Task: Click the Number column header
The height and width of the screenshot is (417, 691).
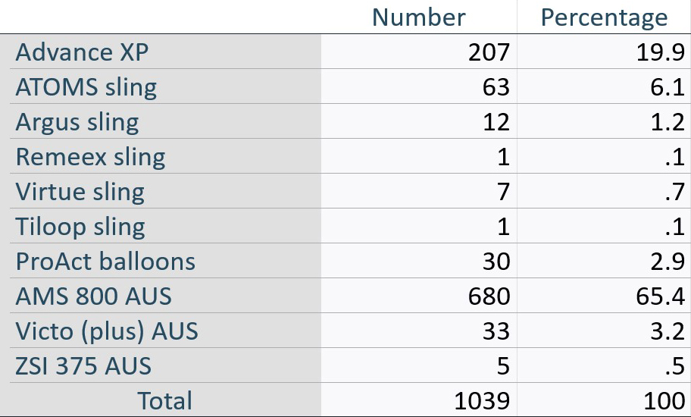Action: pos(418,17)
